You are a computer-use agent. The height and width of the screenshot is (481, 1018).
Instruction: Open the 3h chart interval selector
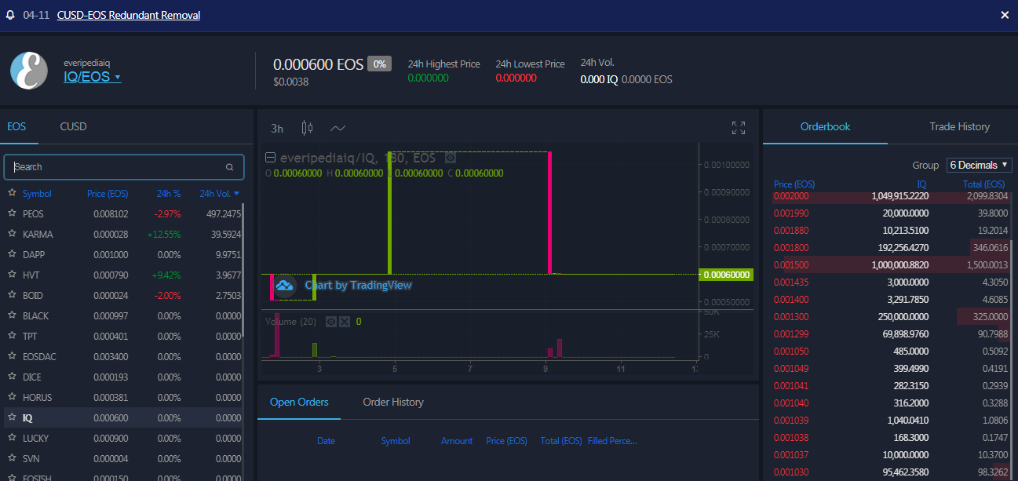(277, 129)
